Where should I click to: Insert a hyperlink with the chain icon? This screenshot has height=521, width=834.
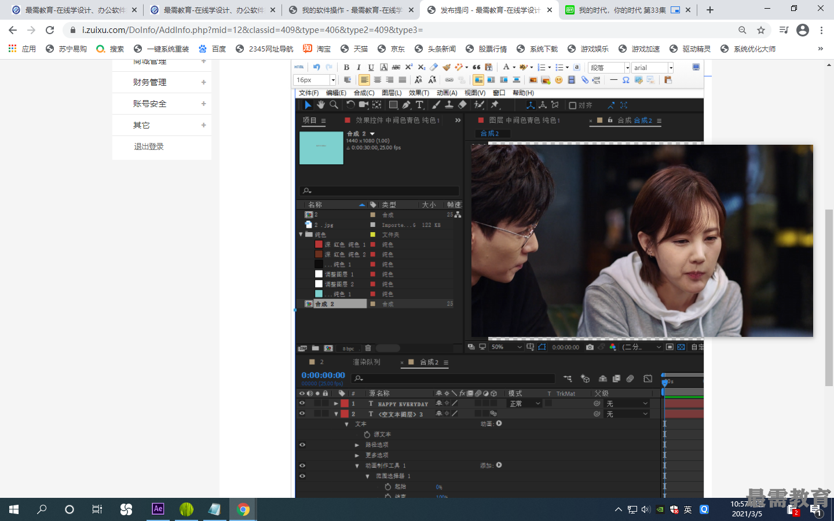tap(449, 80)
